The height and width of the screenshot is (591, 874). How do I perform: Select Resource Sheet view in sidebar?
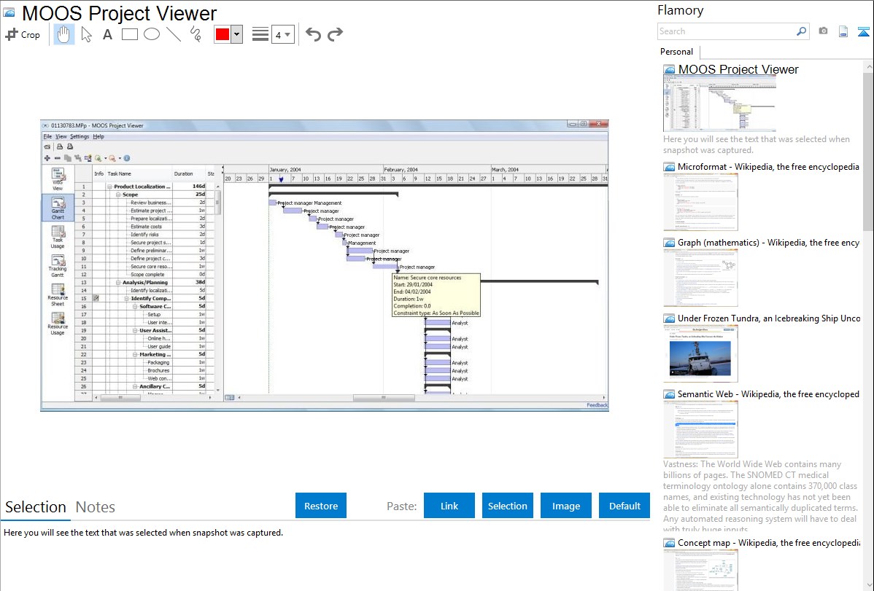click(58, 294)
